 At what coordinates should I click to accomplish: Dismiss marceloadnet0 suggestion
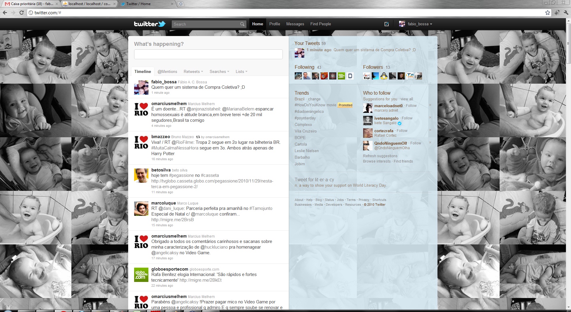point(430,105)
